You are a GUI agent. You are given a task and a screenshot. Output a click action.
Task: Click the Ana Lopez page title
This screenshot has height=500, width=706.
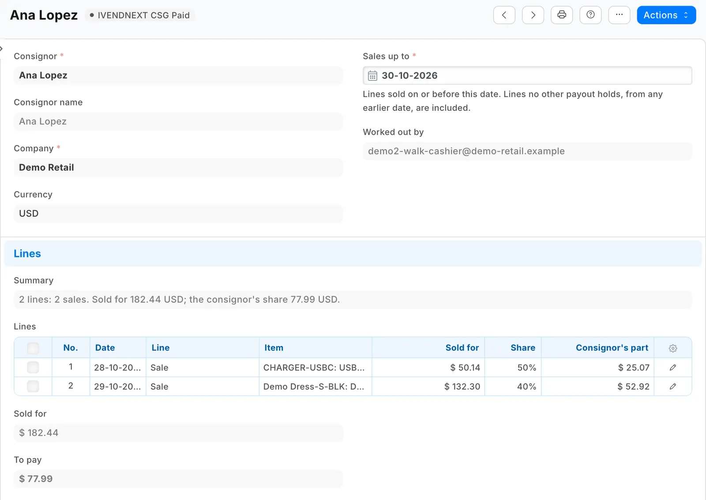pyautogui.click(x=44, y=15)
